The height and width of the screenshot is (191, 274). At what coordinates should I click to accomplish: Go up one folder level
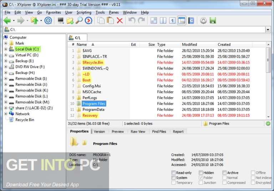[34, 21]
